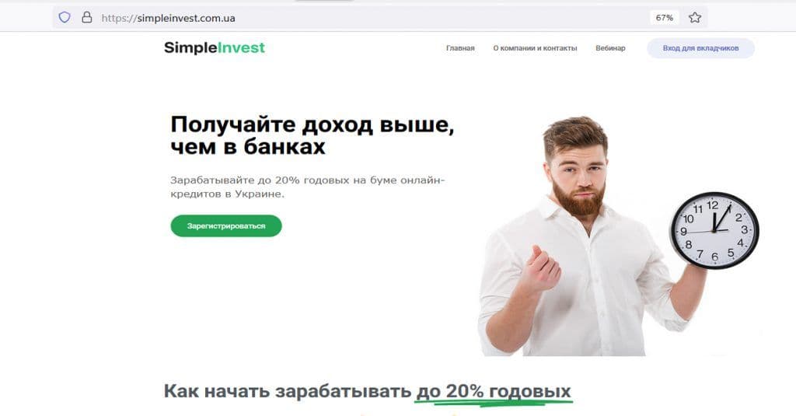Open site security info via padlock icon
Image resolution: width=796 pixels, height=416 pixels.
(87, 18)
